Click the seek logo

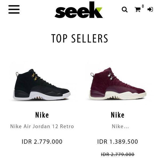point(79,10)
